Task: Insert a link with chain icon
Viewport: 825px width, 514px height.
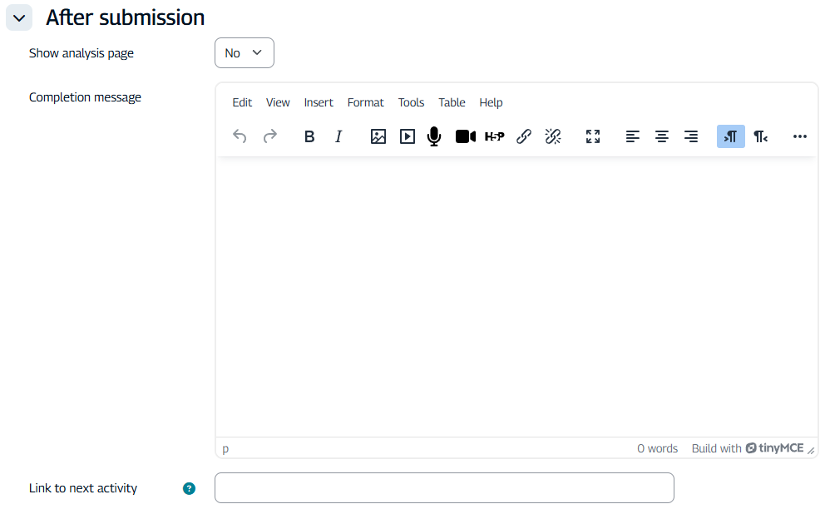Action: pos(524,136)
